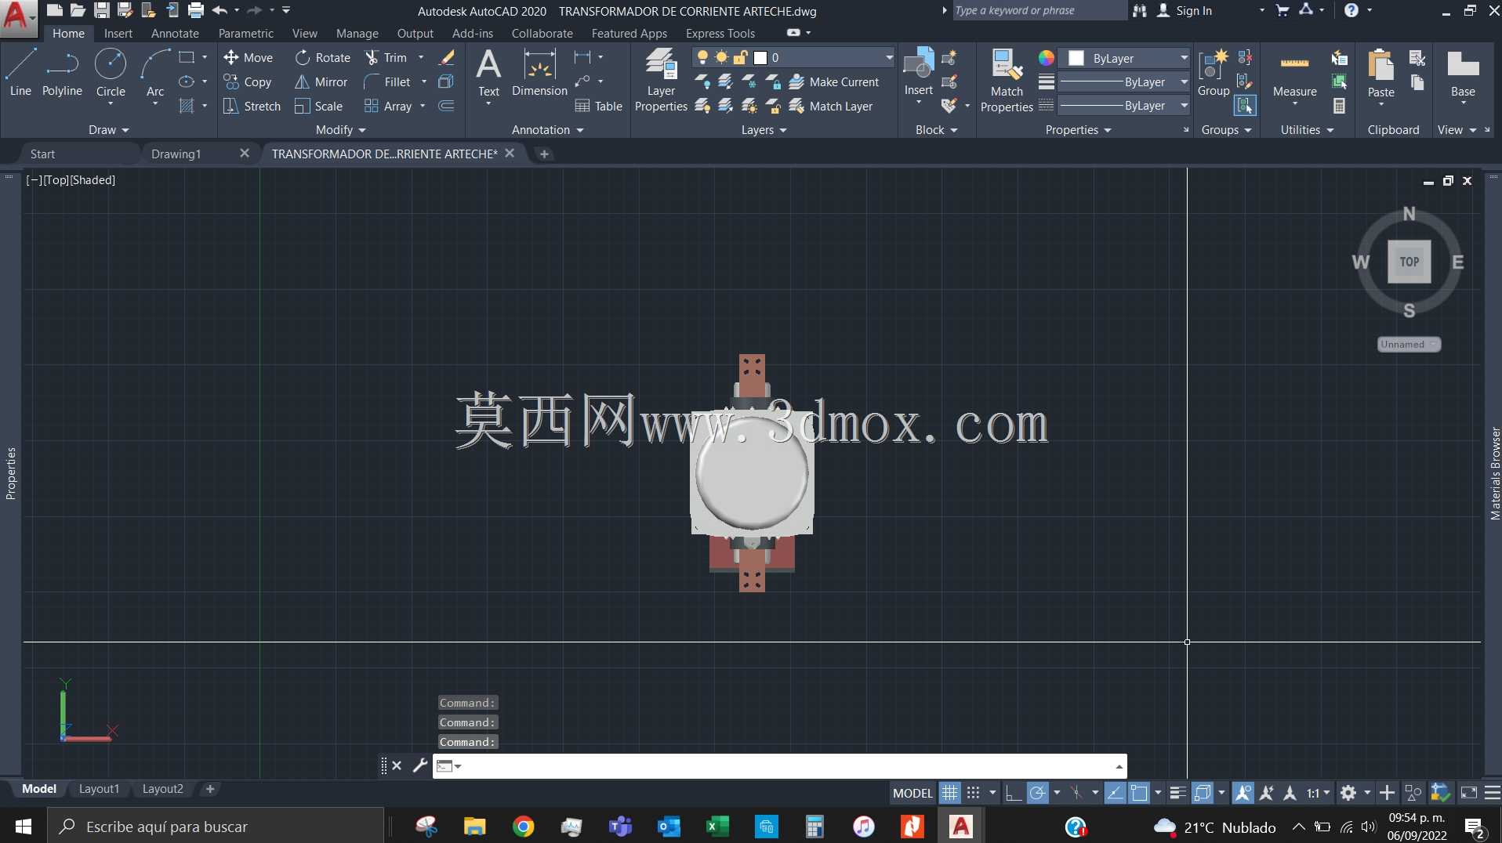1502x843 pixels.
Task: Click Make Current layer tool
Action: coord(834,81)
